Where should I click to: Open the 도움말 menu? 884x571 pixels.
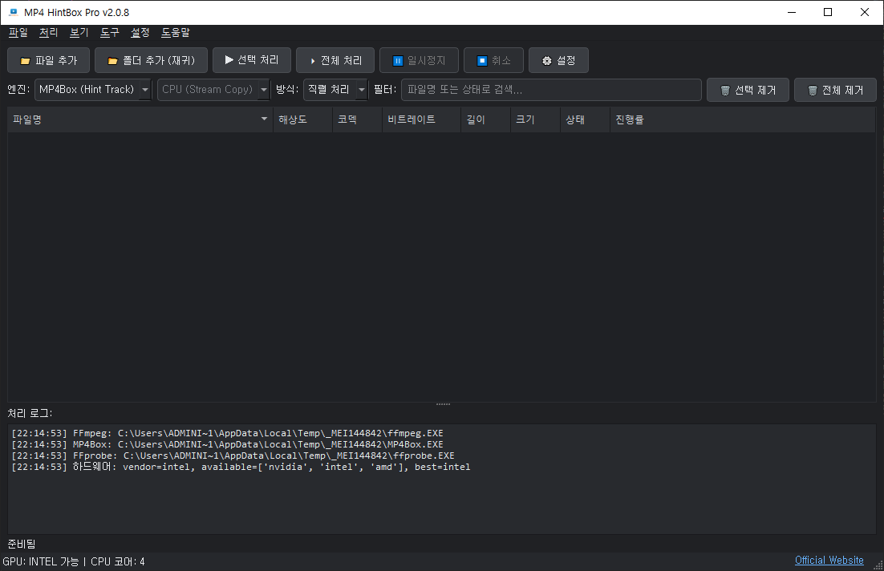point(176,33)
